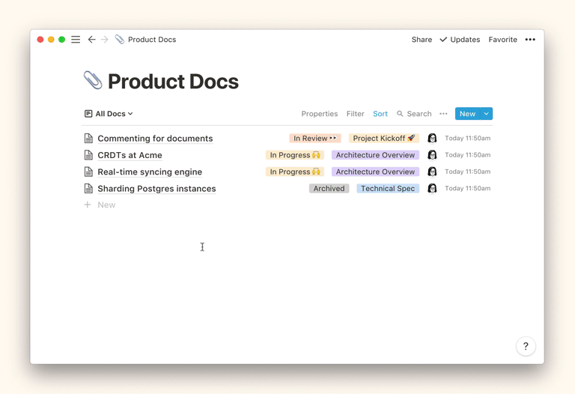Click the large paperclip page icon
This screenshot has height=394, width=575.
pyautogui.click(x=93, y=80)
